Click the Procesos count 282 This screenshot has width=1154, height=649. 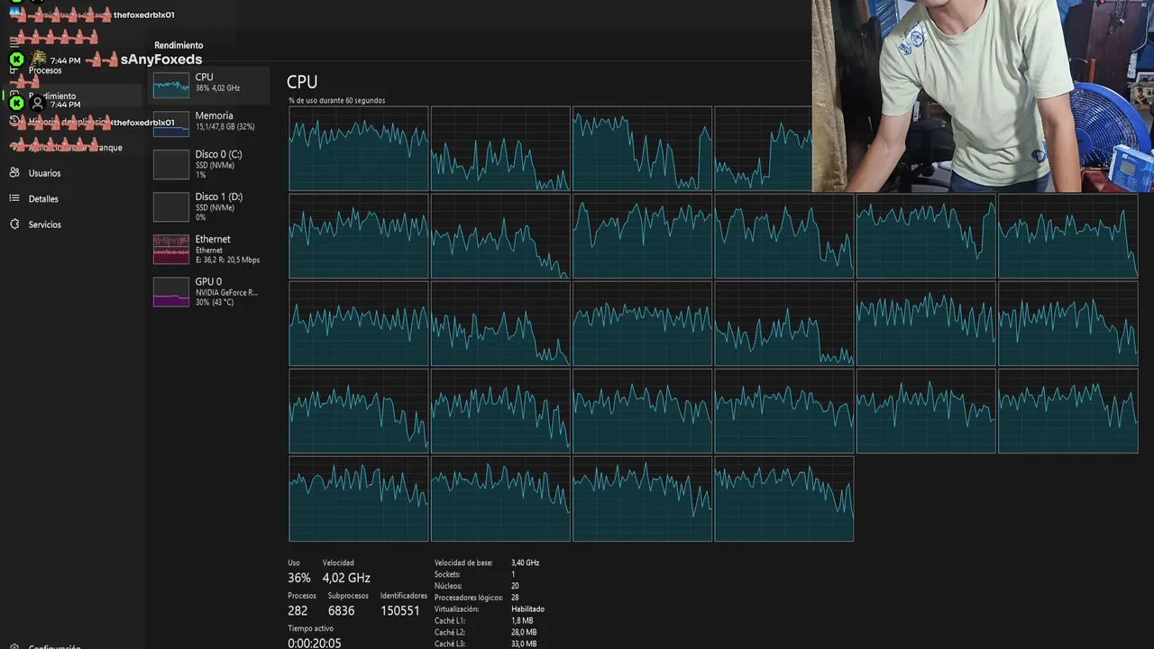pyautogui.click(x=298, y=610)
